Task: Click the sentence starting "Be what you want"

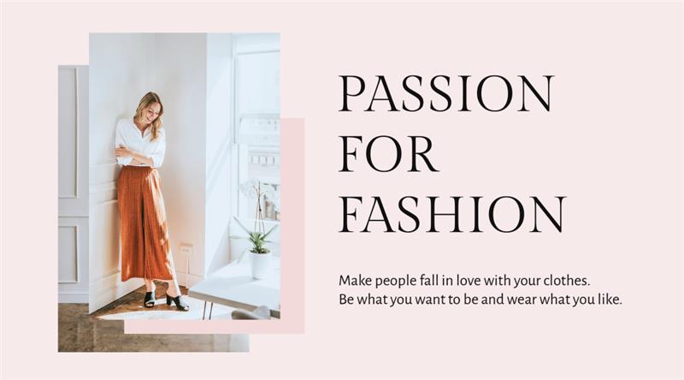Action: (481, 300)
